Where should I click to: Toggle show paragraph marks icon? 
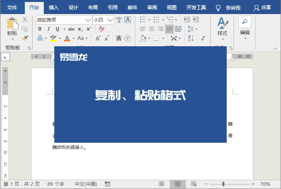pyautogui.click(x=203, y=38)
